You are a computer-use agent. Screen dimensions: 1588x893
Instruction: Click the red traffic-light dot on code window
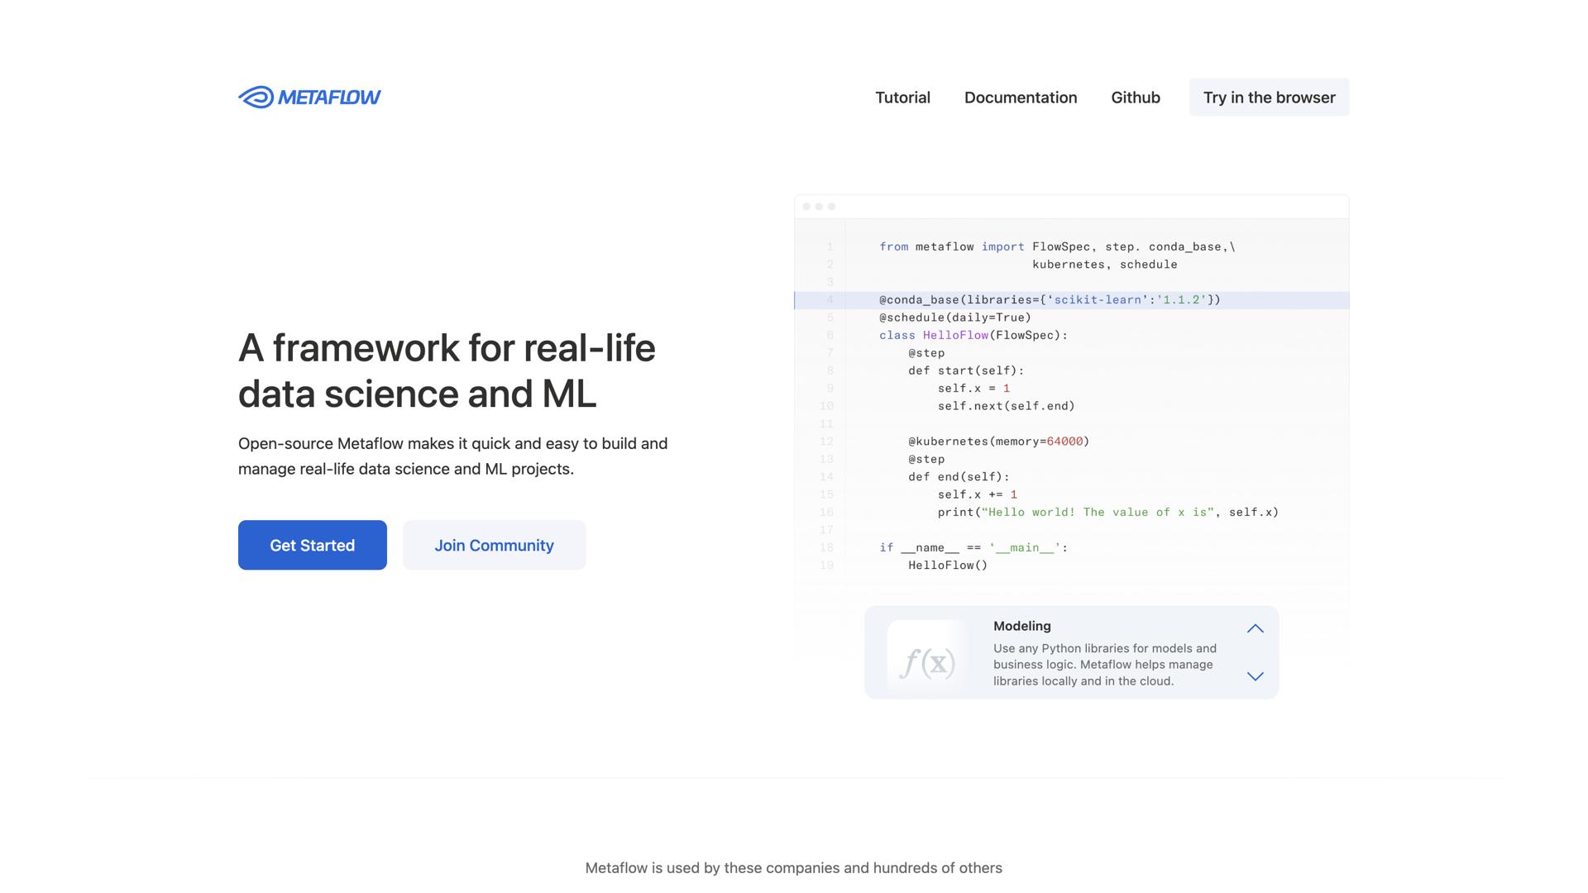point(808,207)
